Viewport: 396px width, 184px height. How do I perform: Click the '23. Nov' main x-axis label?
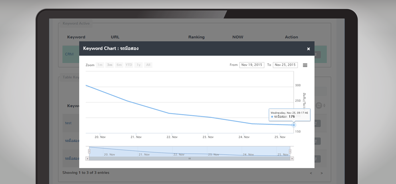[x=208, y=137]
